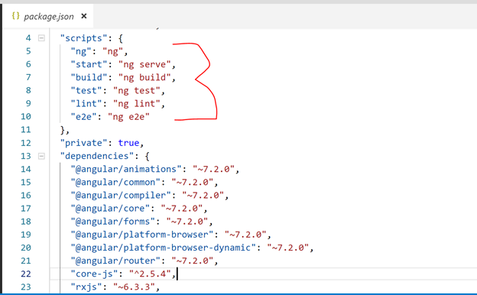Image resolution: width=477 pixels, height=295 pixels.
Task: Click line number 22 in the gutter
Action: point(25,274)
